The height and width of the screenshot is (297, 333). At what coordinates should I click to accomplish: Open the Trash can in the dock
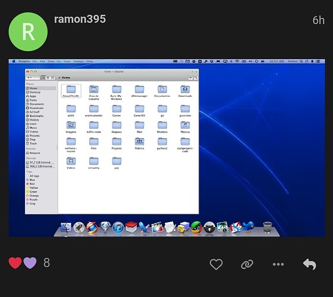pos(268,228)
